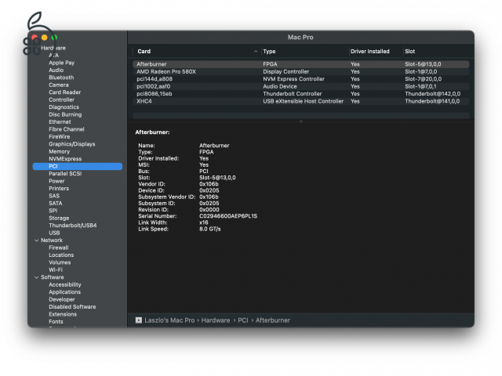This screenshot has height=376, width=502.
Task: Open Volumes in the sidebar
Action: tap(60, 262)
